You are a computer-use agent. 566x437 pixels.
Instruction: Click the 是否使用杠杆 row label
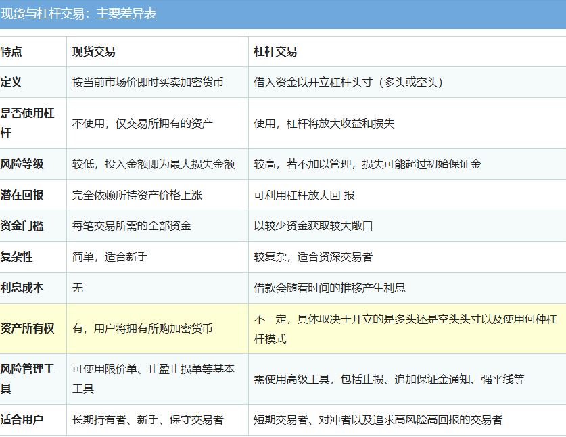point(27,123)
